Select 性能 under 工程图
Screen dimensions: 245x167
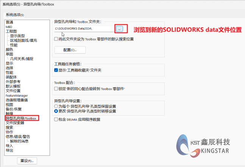(x=14, y=45)
